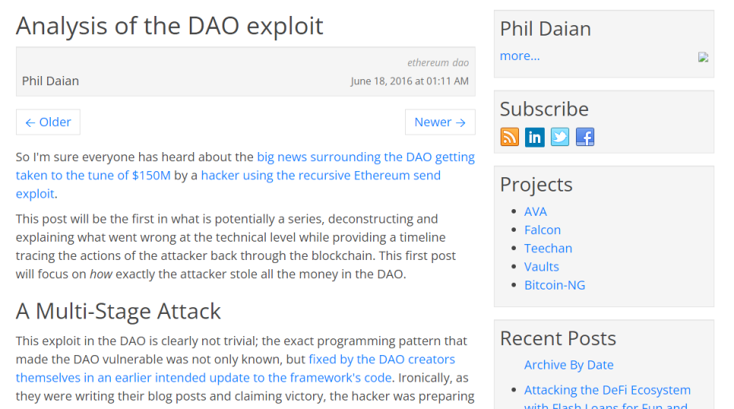This screenshot has height=409, width=734.
Task: Click the author name Phil Daian in post header
Action: 51,81
